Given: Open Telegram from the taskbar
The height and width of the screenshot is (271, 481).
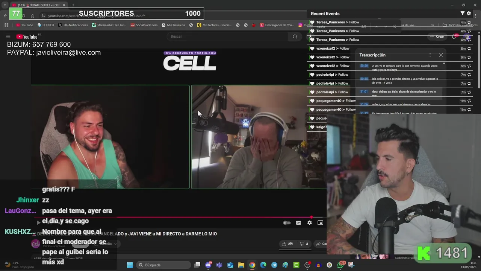Looking at the screenshot, I should pos(274,265).
